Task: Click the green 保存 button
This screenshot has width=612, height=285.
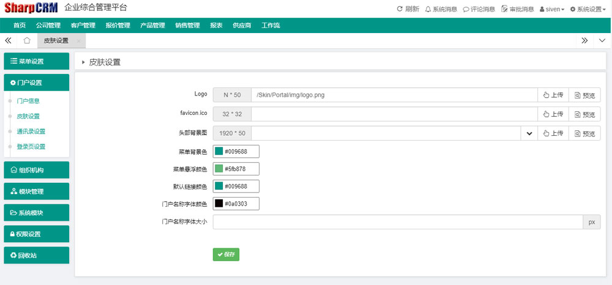Action: [226, 254]
